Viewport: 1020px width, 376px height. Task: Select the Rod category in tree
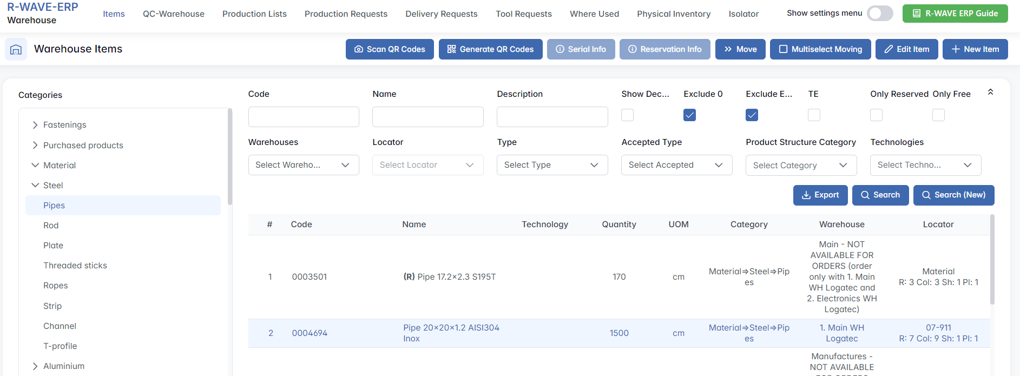[51, 226]
